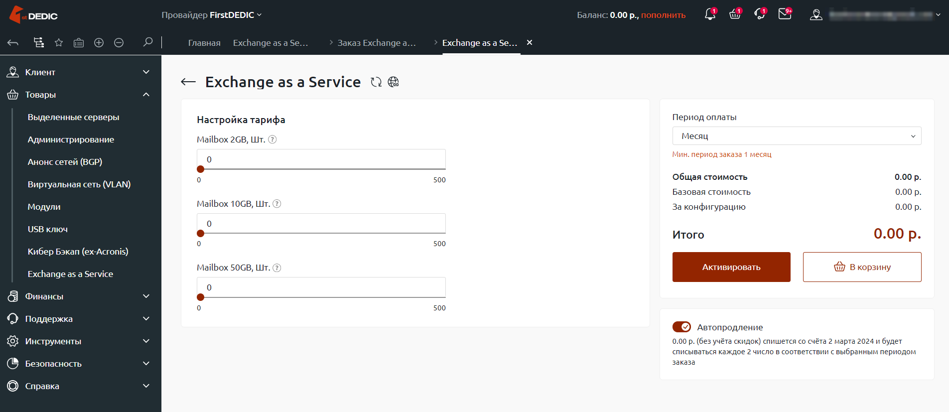Switch to the Главная tab
This screenshot has width=949, height=412.
pyautogui.click(x=204, y=43)
